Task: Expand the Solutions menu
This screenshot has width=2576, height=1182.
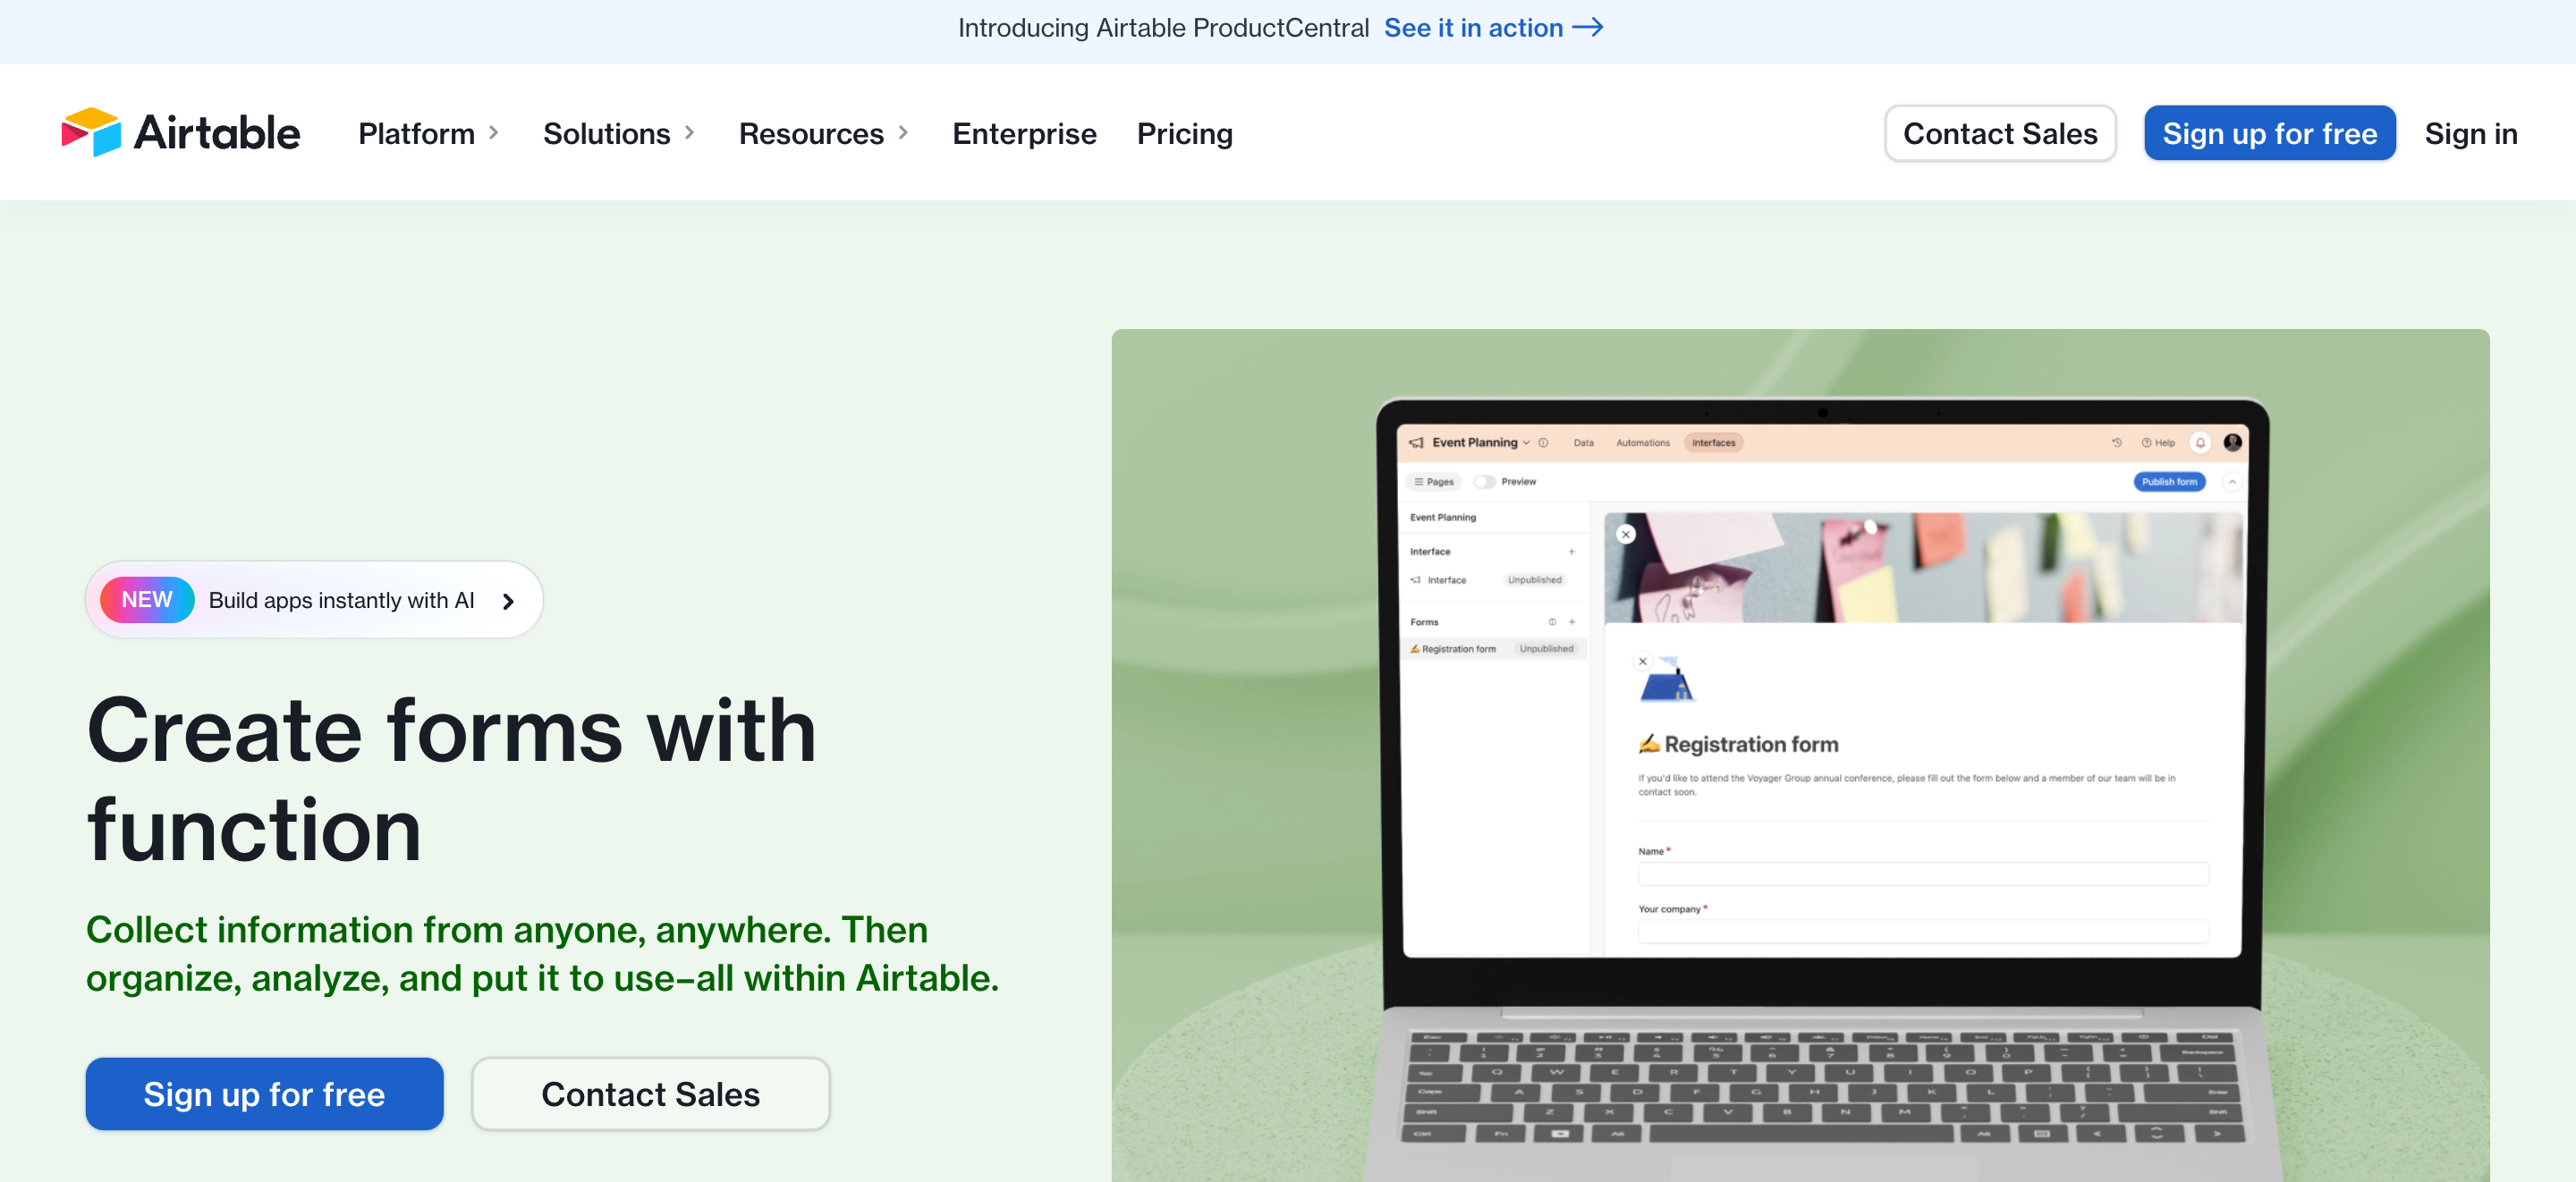Action: (619, 133)
